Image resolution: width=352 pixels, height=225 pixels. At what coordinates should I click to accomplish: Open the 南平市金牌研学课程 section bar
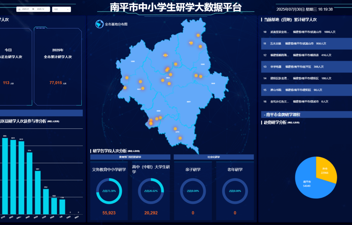pyautogui.click(x=306, y=115)
